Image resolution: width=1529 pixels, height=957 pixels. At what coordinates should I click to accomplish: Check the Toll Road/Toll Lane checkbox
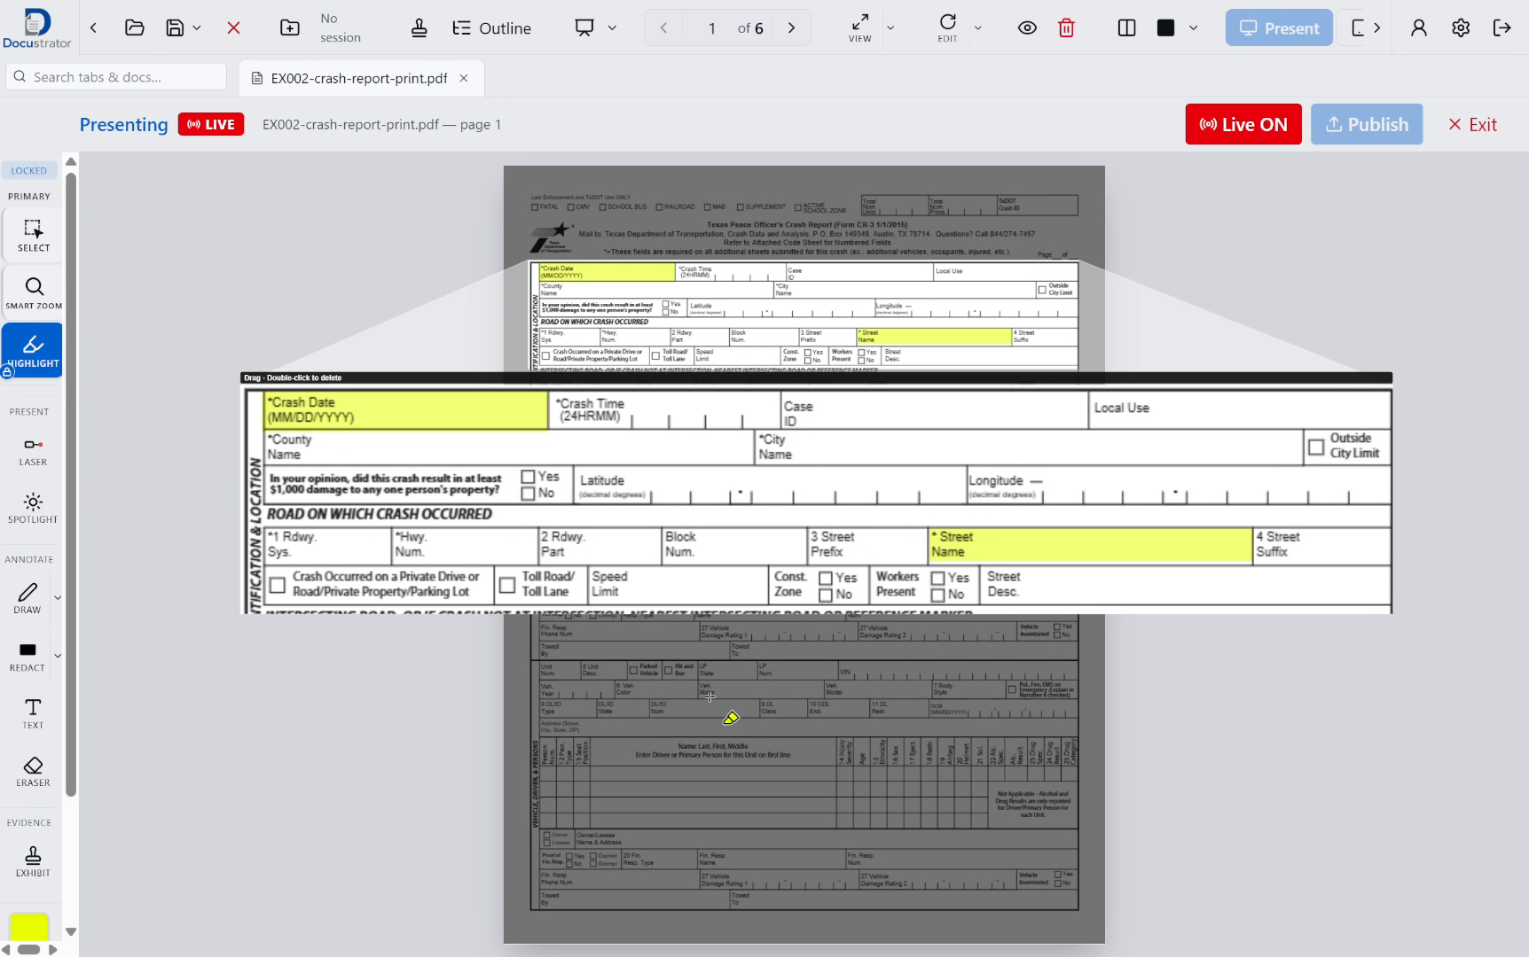pos(507,585)
